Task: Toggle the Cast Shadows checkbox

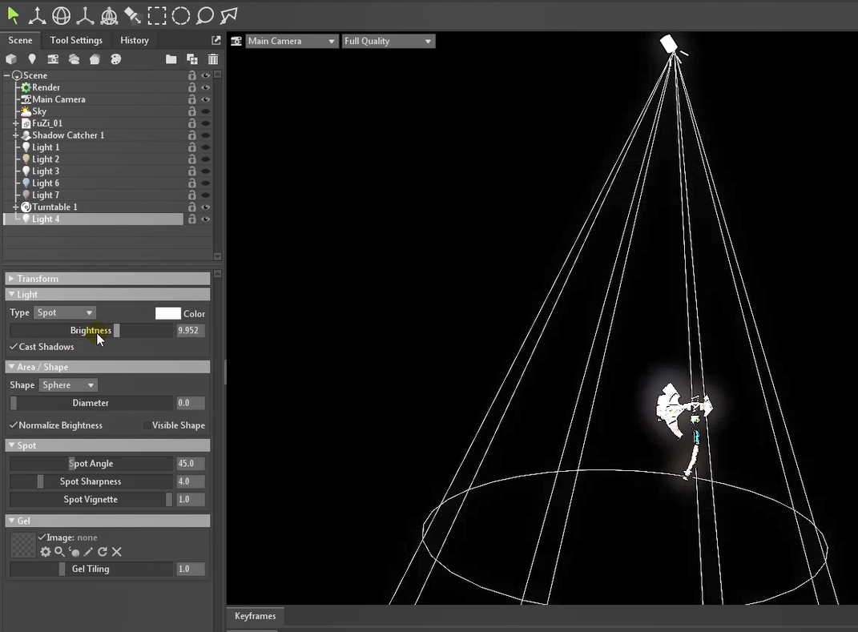Action: coord(14,347)
